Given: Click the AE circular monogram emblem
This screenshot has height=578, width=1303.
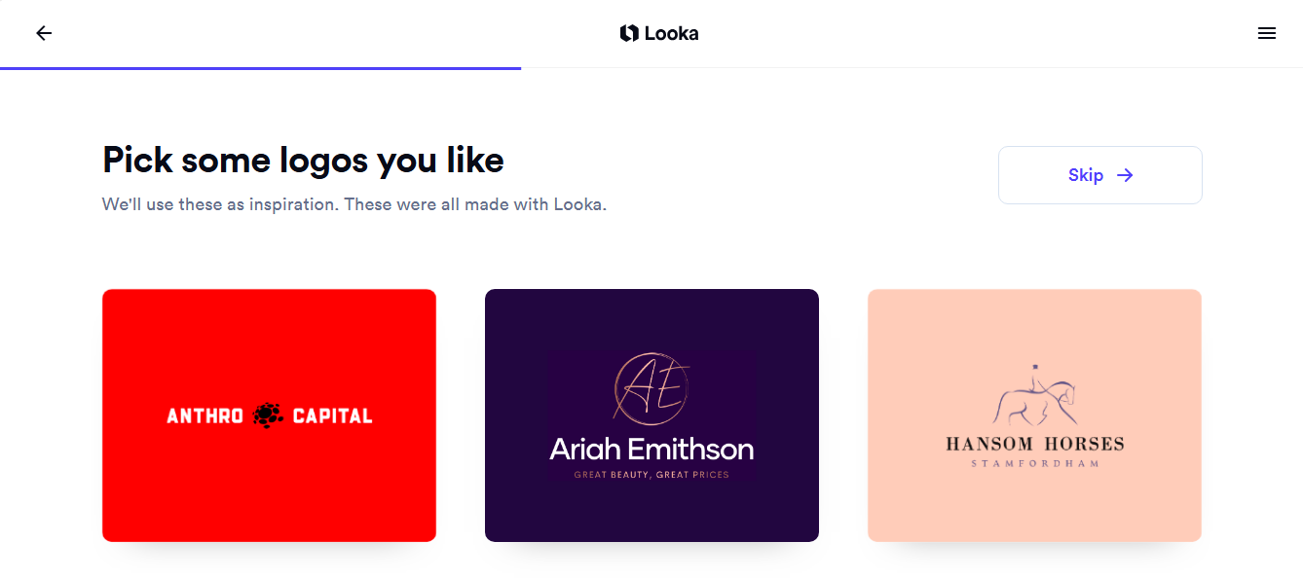Looking at the screenshot, I should pyautogui.click(x=651, y=389).
